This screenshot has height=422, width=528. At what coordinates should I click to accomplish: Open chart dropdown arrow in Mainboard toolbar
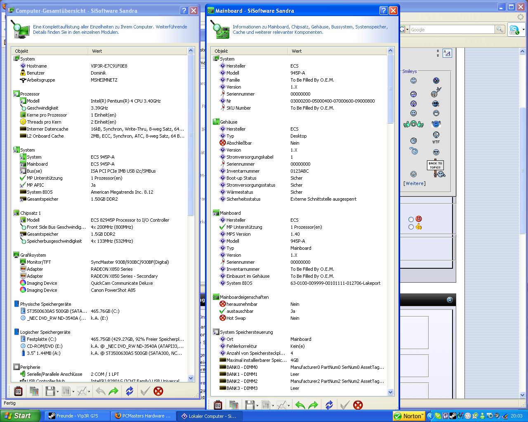coord(289,406)
